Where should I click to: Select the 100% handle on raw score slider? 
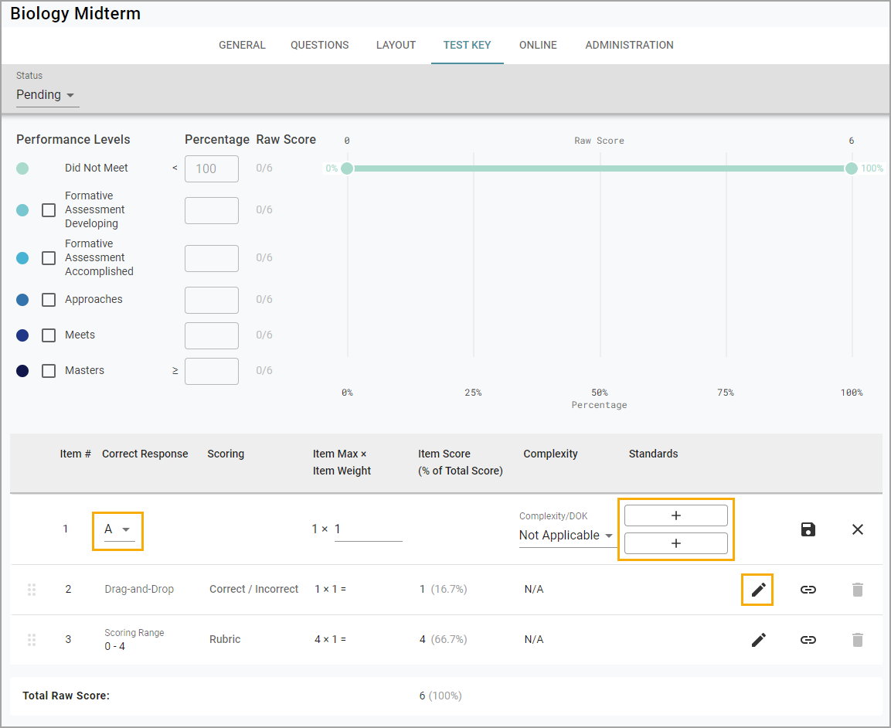[x=851, y=168]
